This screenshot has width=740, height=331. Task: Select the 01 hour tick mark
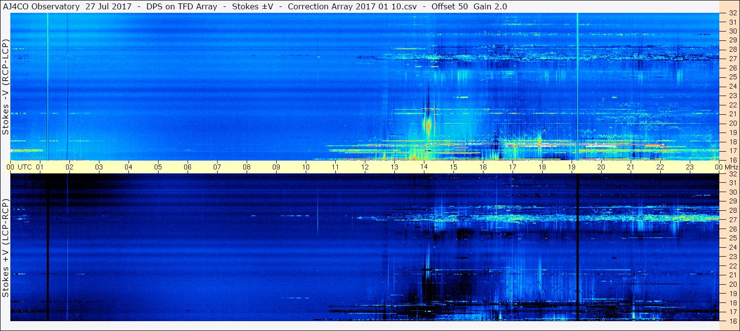(x=40, y=167)
